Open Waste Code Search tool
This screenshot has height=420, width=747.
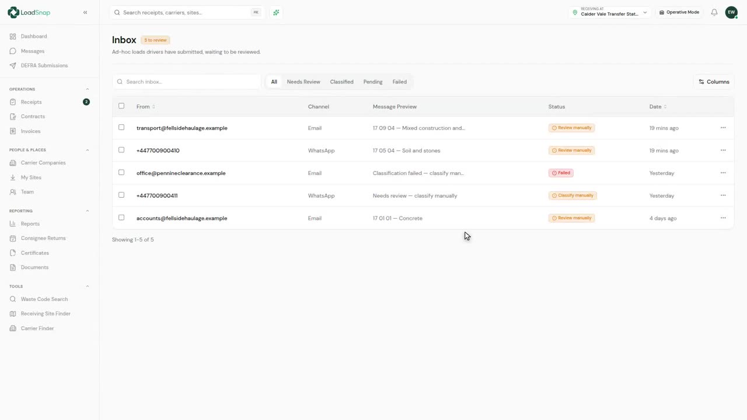coord(44,299)
